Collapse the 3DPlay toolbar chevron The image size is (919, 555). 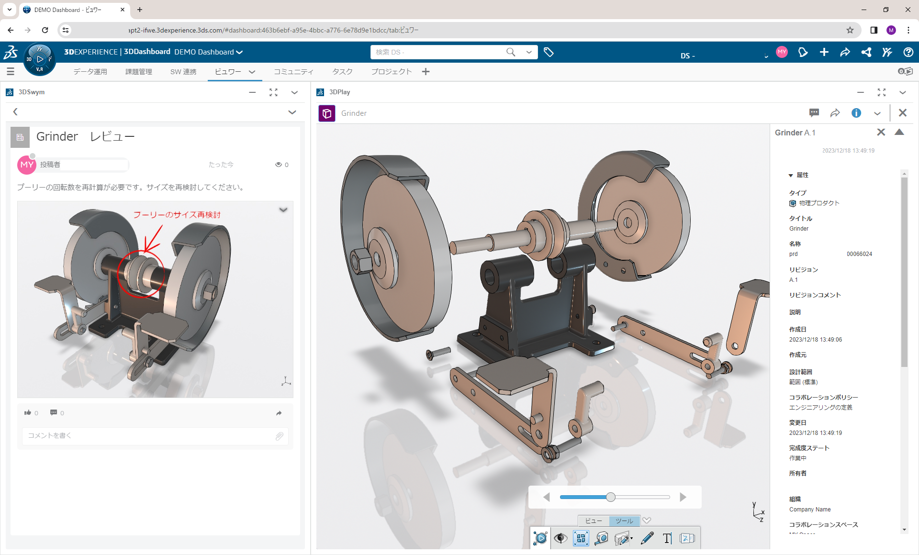647,520
